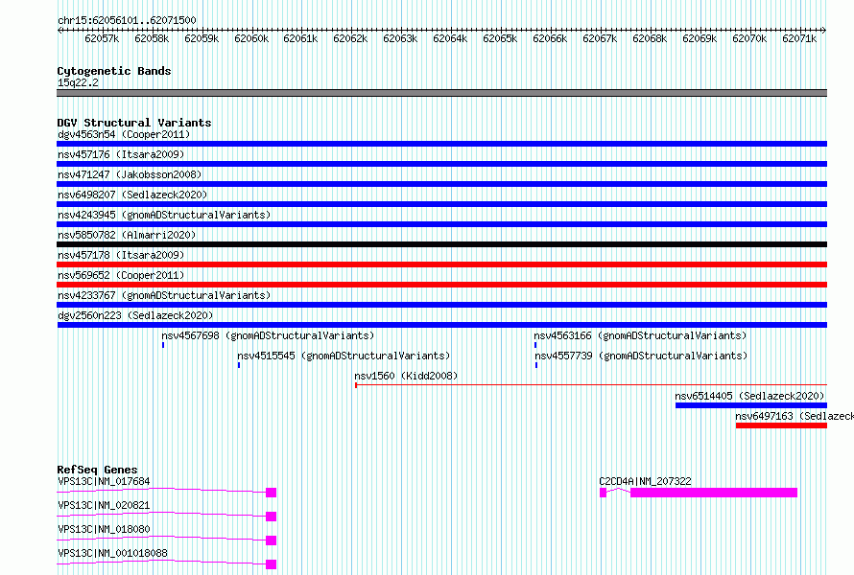Viewport: 854px width, 575px height.
Task: Select the small blue marker under nsv4515545
Action: (239, 365)
